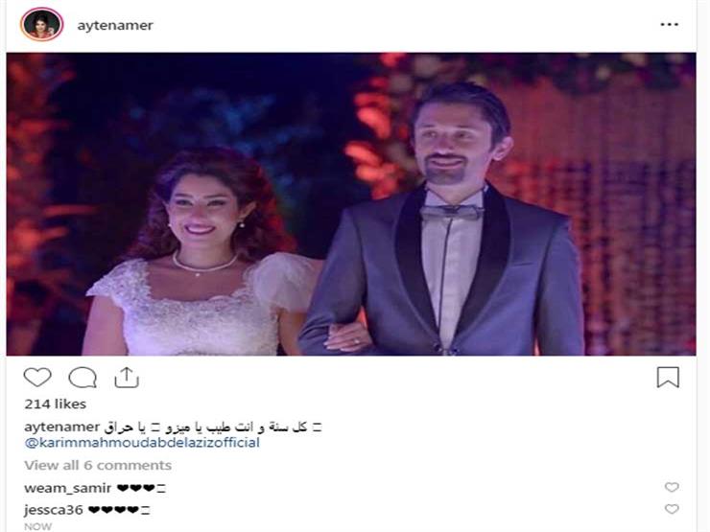The image size is (710, 532).
Task: Click the Arabic caption text
Action: pyautogui.click(x=212, y=428)
